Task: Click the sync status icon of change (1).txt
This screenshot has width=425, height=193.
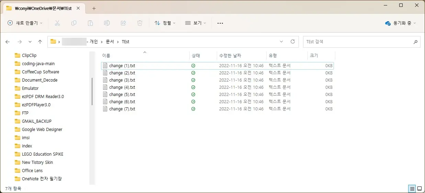Action: coord(193,65)
